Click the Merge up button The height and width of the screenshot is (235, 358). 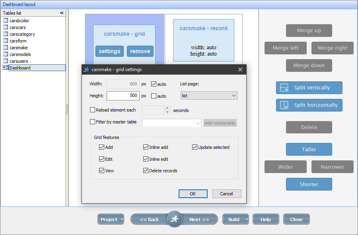309,31
